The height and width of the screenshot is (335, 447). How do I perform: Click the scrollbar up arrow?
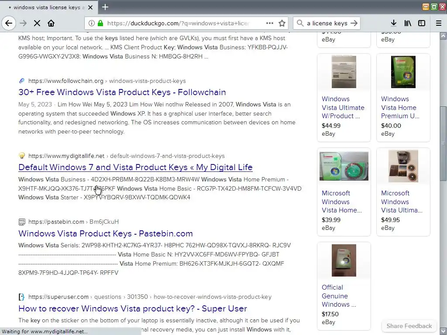443,36
